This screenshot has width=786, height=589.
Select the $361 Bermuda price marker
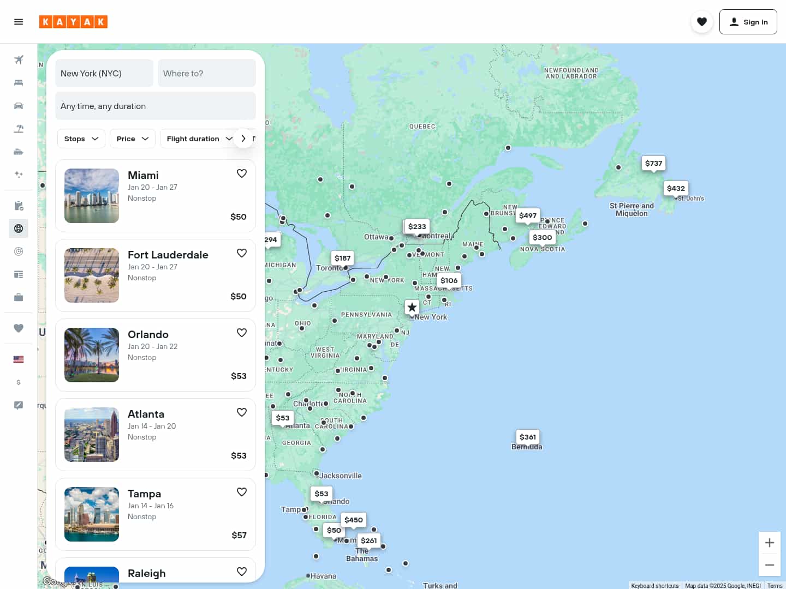pos(527,437)
